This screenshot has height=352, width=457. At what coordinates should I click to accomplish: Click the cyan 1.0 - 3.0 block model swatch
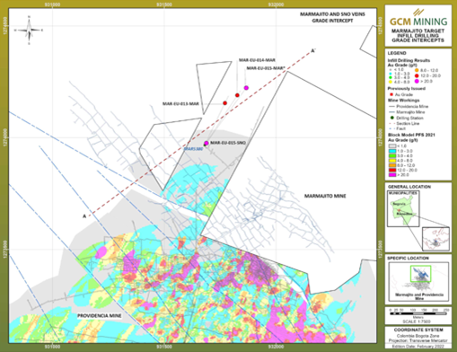tap(392, 151)
